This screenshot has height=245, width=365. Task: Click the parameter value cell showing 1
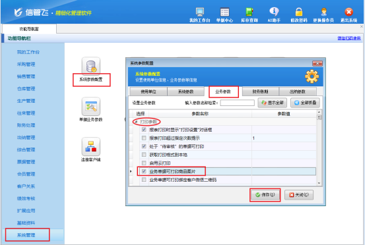pyautogui.click(x=284, y=138)
